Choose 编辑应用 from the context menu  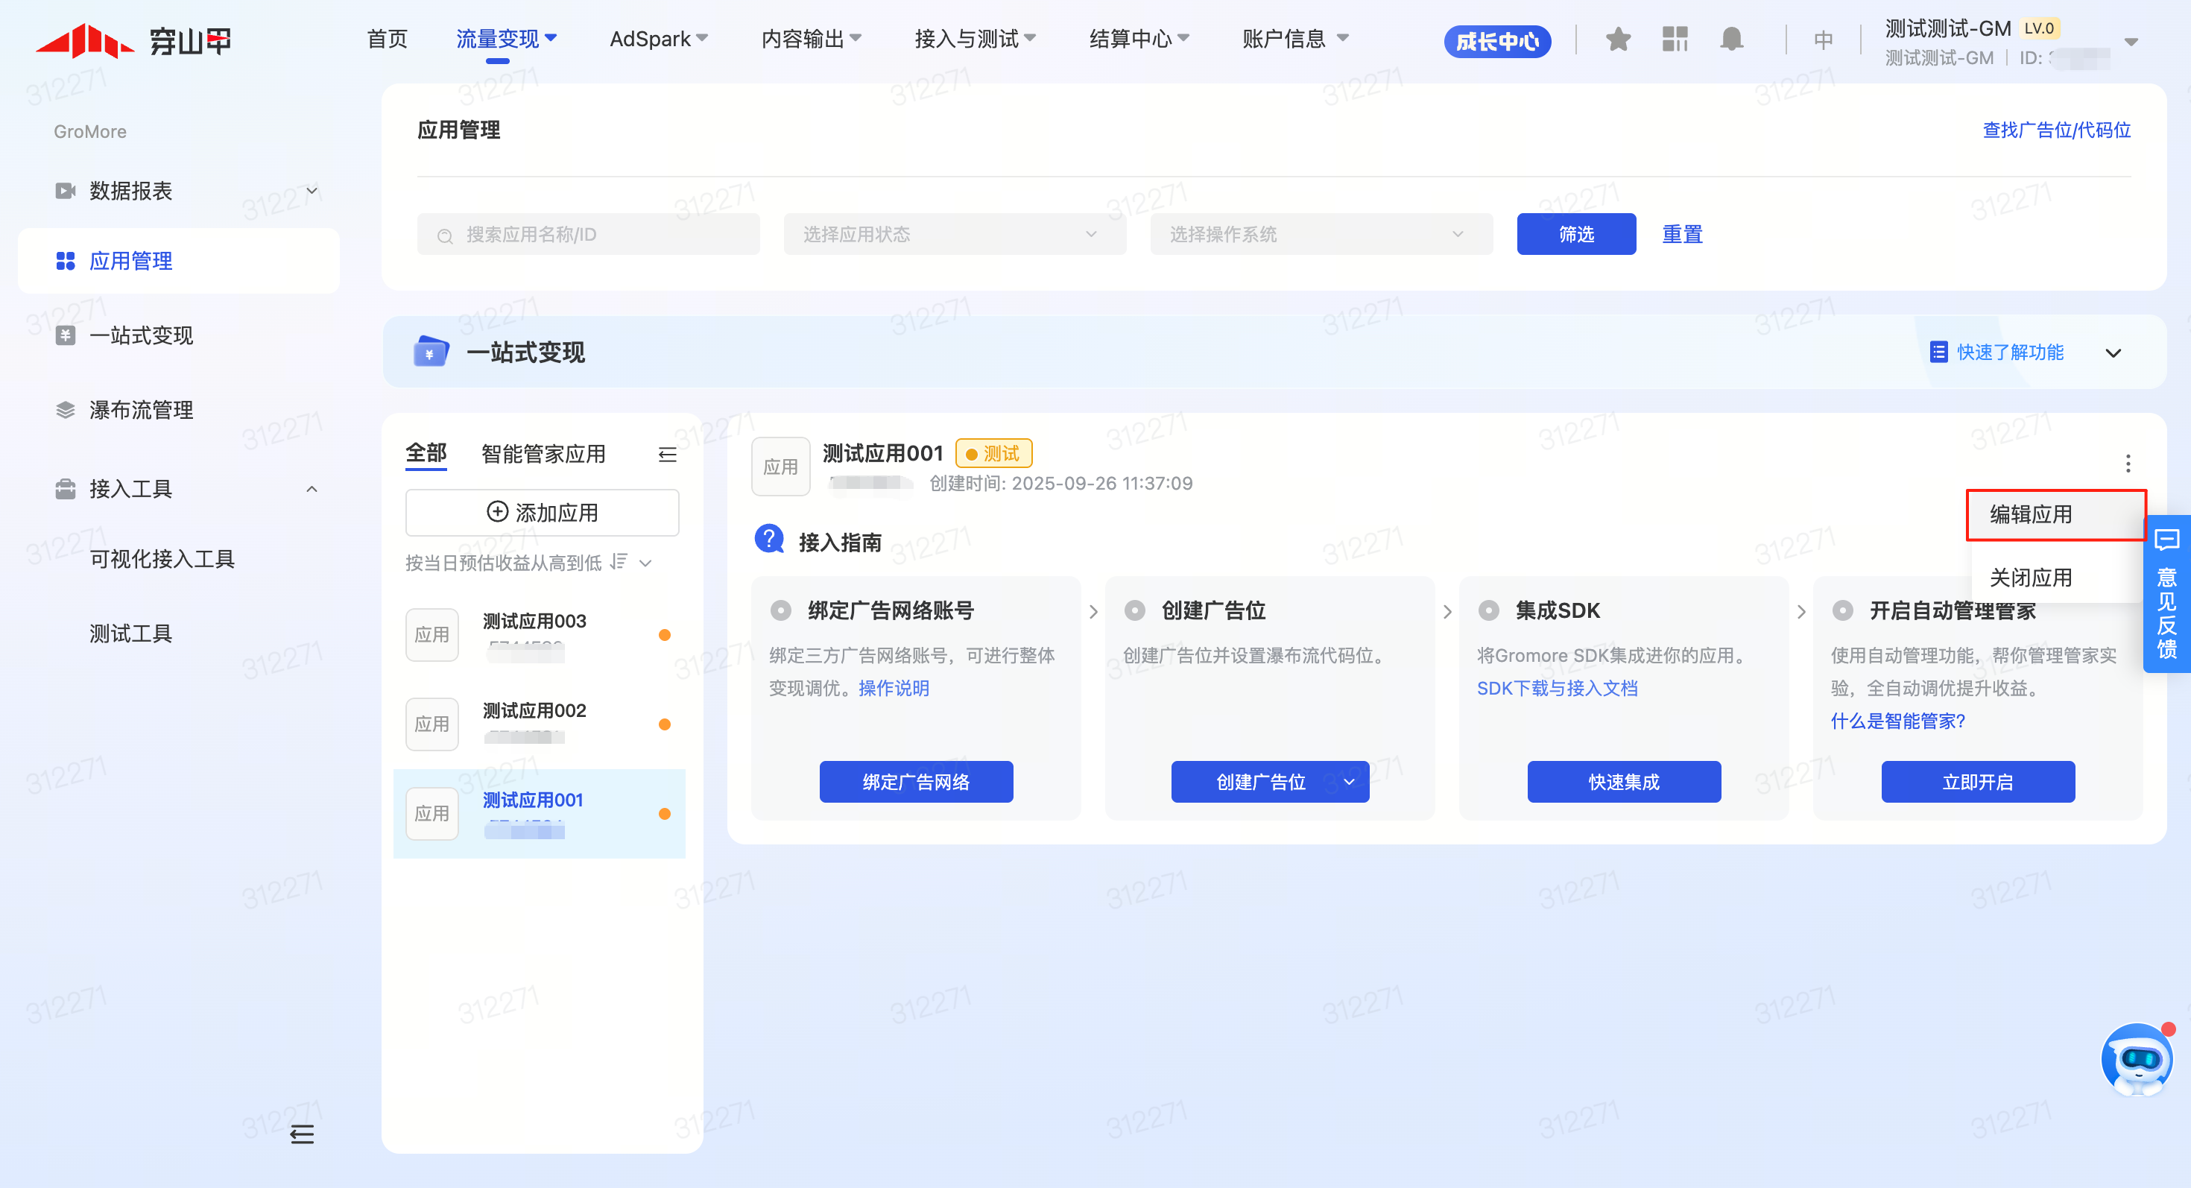2031,514
